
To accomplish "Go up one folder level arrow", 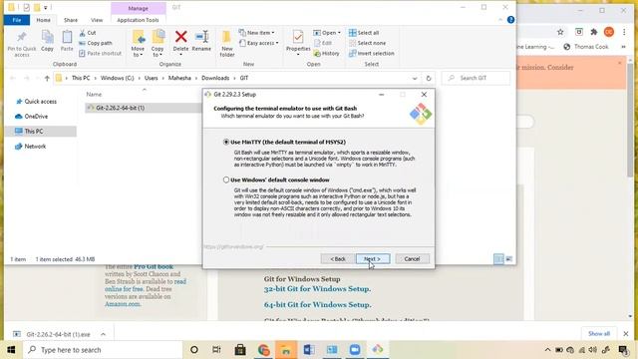I will click(47, 78).
